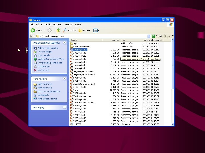Click the Windows flag logo throbber
Screen dimensions: 205x153
click(171, 24)
